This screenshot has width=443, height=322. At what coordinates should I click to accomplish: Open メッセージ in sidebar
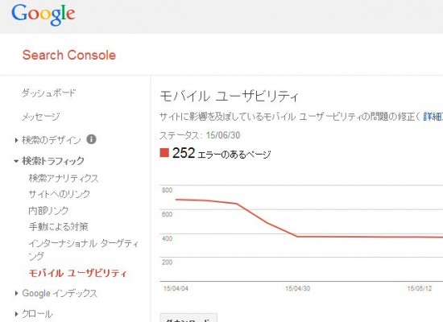41,117
